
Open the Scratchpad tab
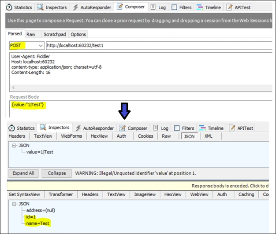(55, 34)
